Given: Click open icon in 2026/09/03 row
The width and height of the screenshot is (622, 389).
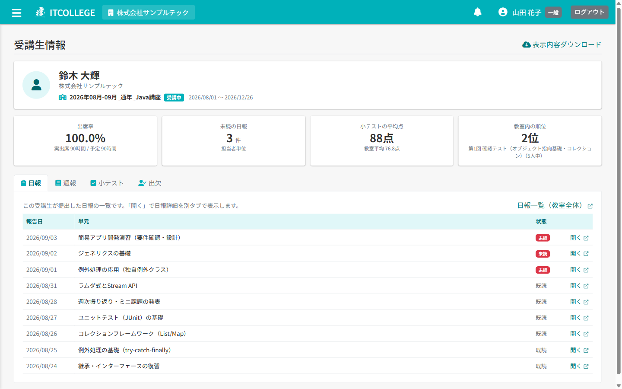Looking at the screenshot, I should pyautogui.click(x=586, y=238).
